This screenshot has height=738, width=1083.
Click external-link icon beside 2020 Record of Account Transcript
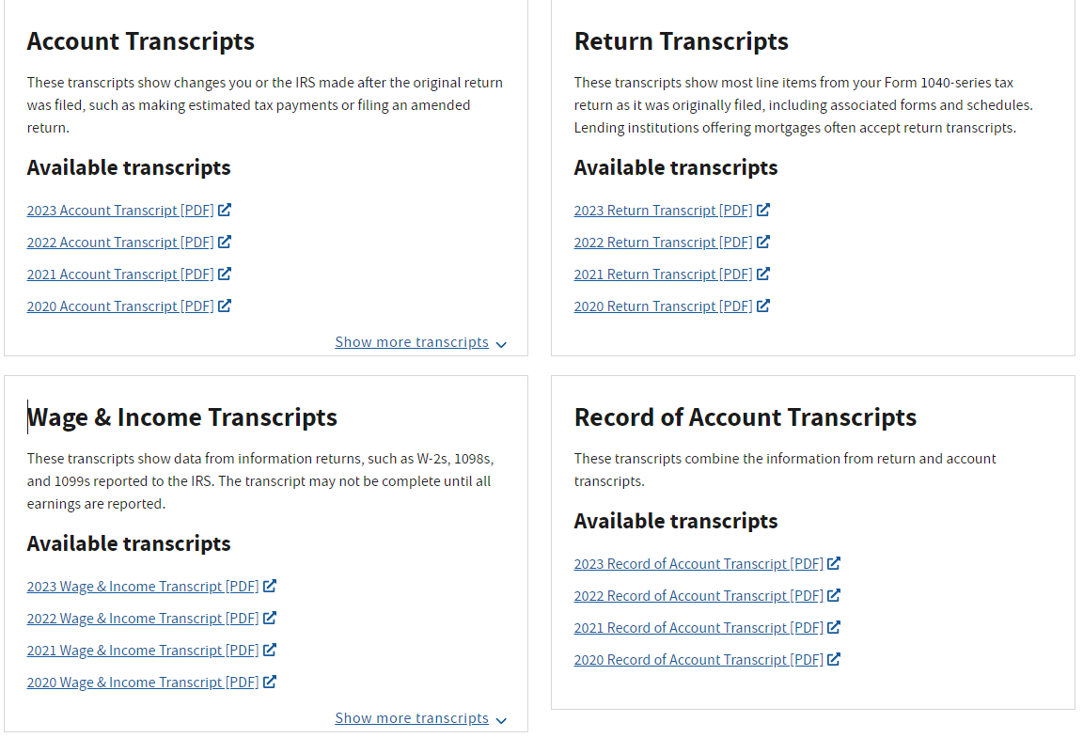[x=835, y=659]
